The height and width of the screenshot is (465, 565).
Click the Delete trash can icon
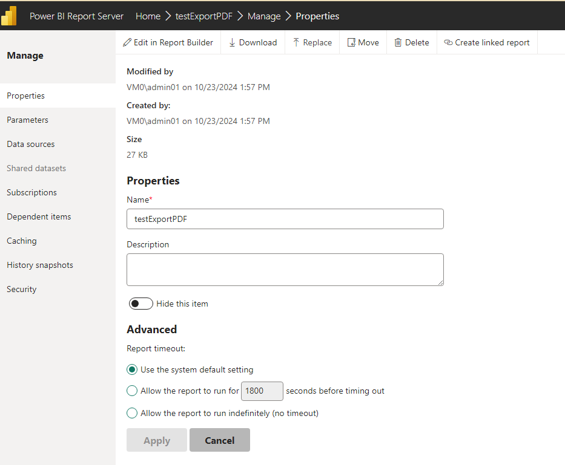point(398,42)
